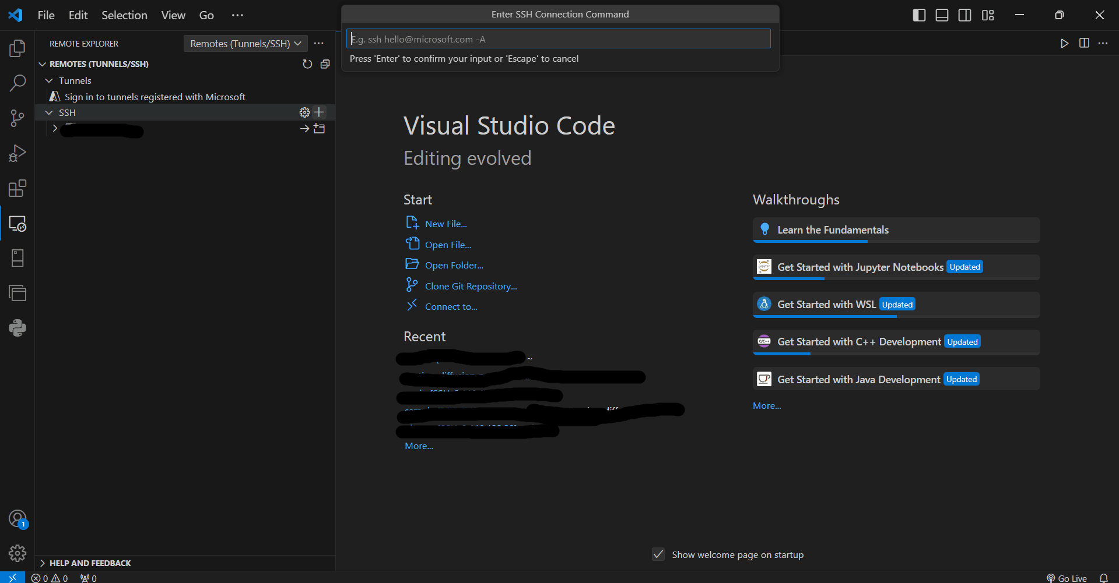Click the New Remote plus icon for SSH

coord(319,112)
